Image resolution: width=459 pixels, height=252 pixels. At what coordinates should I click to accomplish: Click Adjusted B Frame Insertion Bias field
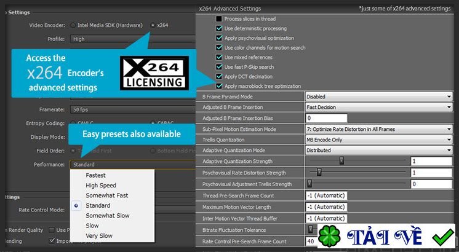(326, 118)
